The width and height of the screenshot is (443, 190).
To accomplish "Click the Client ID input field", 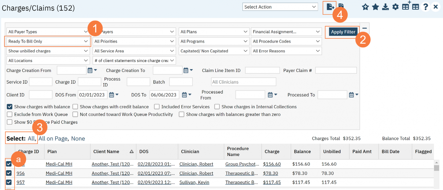I will 41,95.
